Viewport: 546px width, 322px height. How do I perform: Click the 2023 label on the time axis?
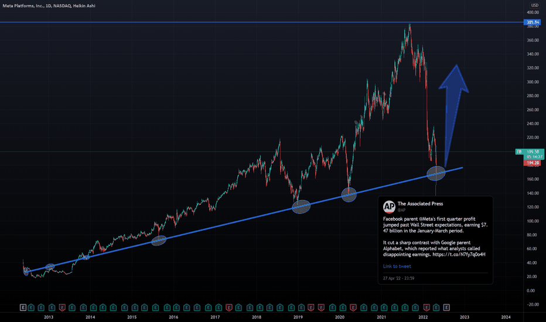464,317
